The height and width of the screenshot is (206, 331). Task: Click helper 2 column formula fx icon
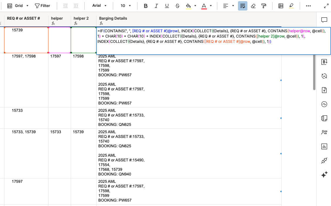point(76,23)
